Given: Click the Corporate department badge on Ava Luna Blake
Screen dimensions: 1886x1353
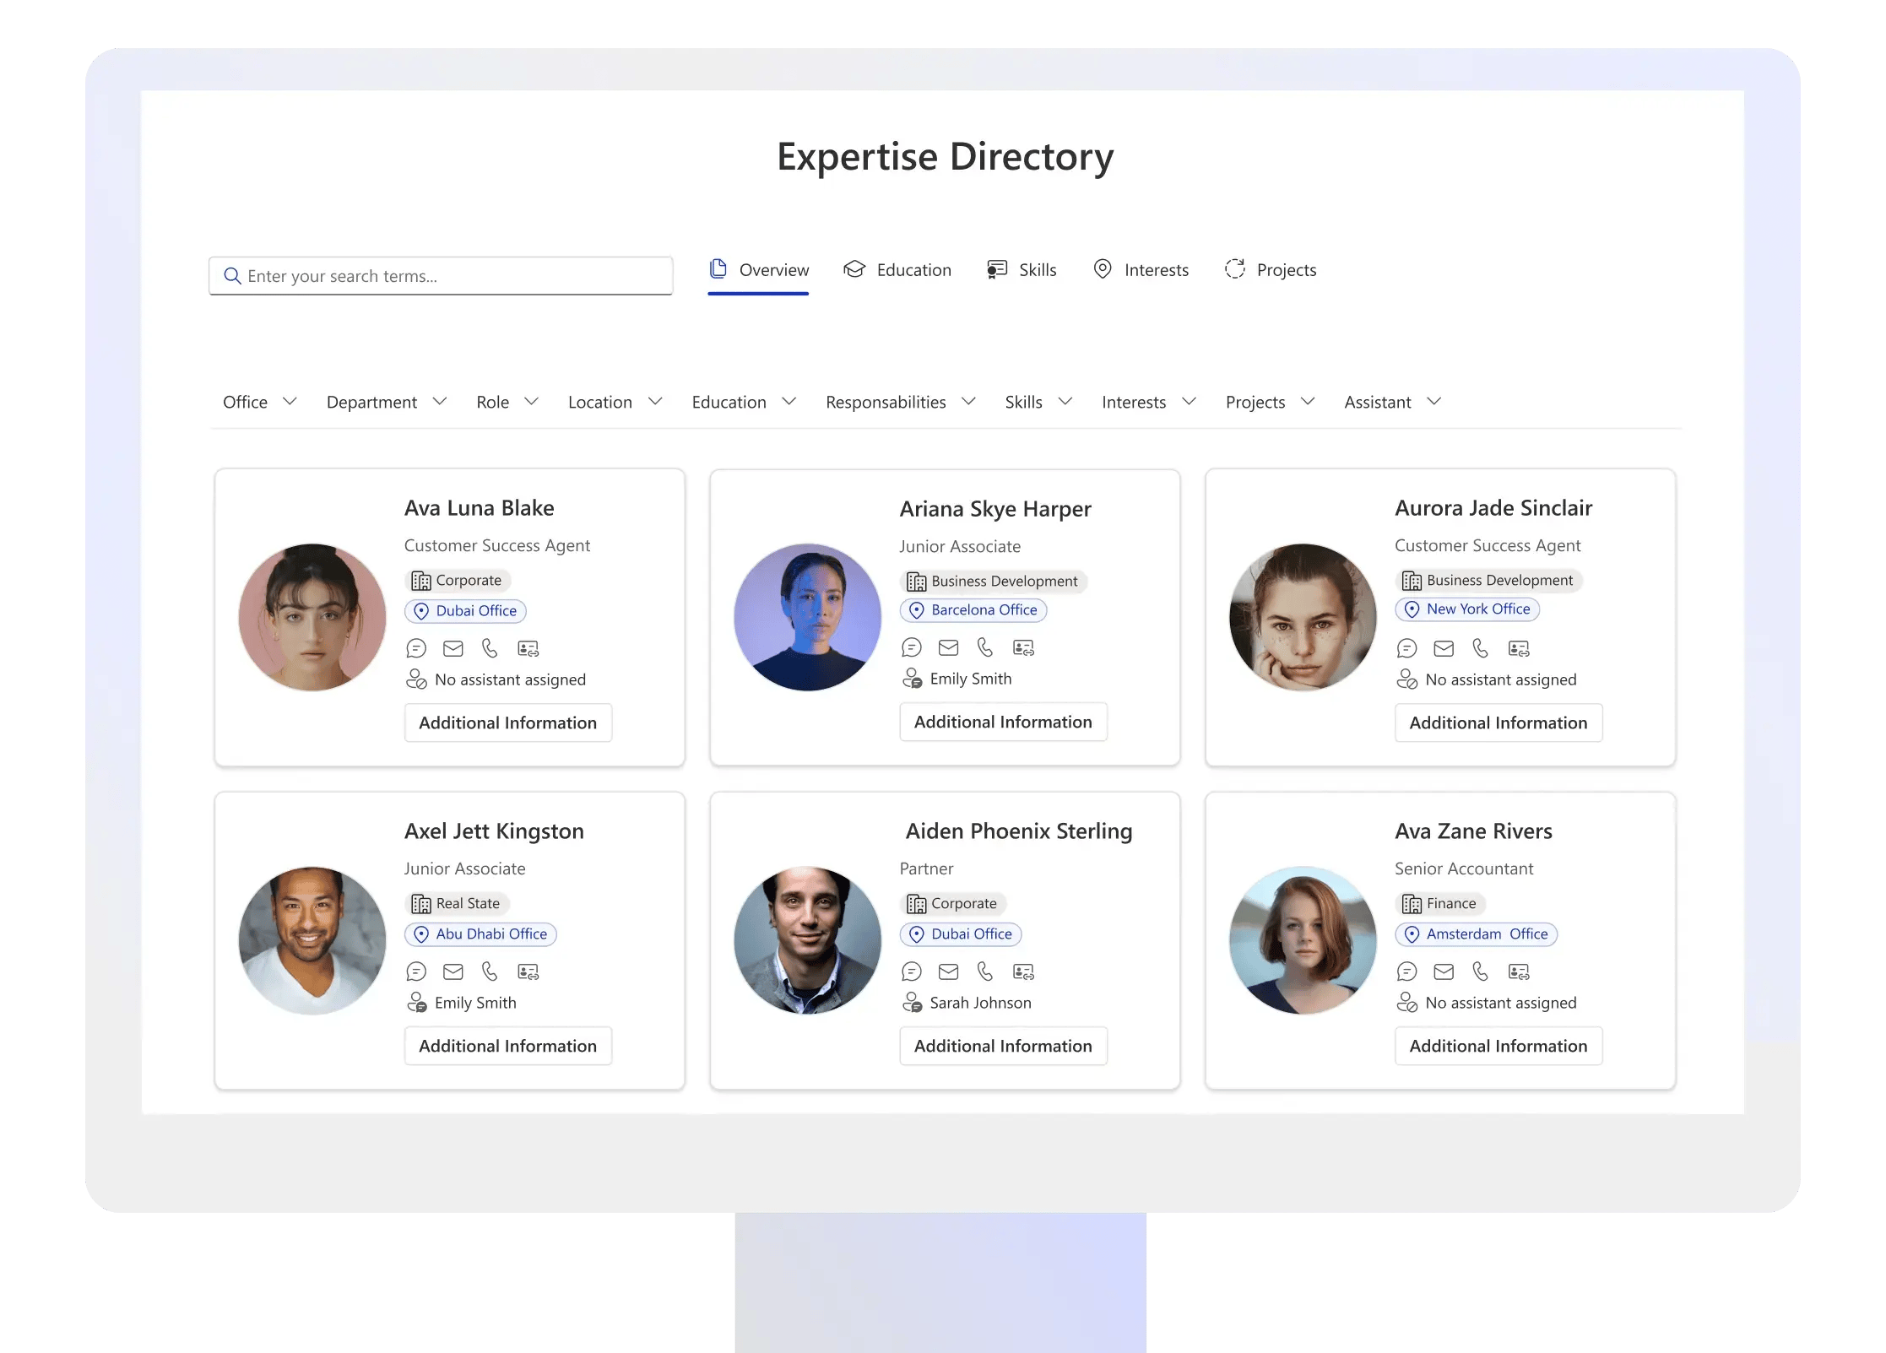Looking at the screenshot, I should (x=458, y=580).
